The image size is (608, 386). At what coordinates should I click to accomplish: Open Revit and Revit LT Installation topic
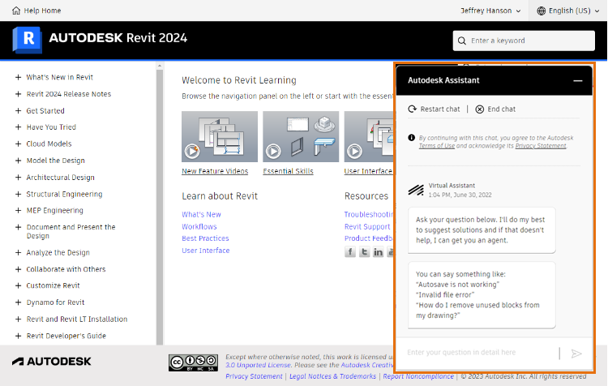(77, 319)
